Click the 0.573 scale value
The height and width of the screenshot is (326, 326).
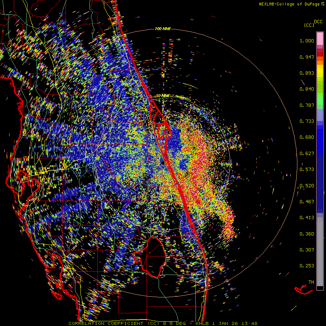307,170
